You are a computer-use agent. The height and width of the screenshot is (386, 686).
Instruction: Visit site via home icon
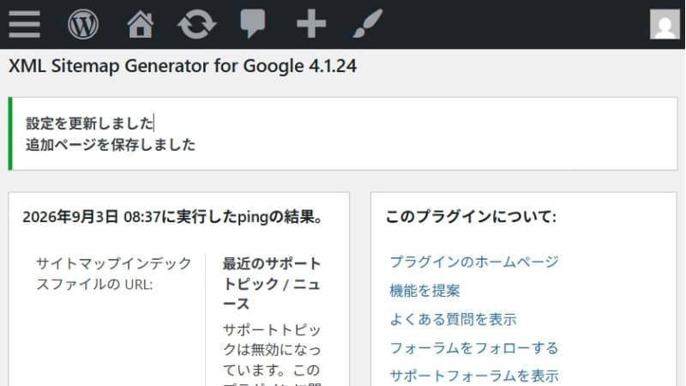tap(141, 24)
